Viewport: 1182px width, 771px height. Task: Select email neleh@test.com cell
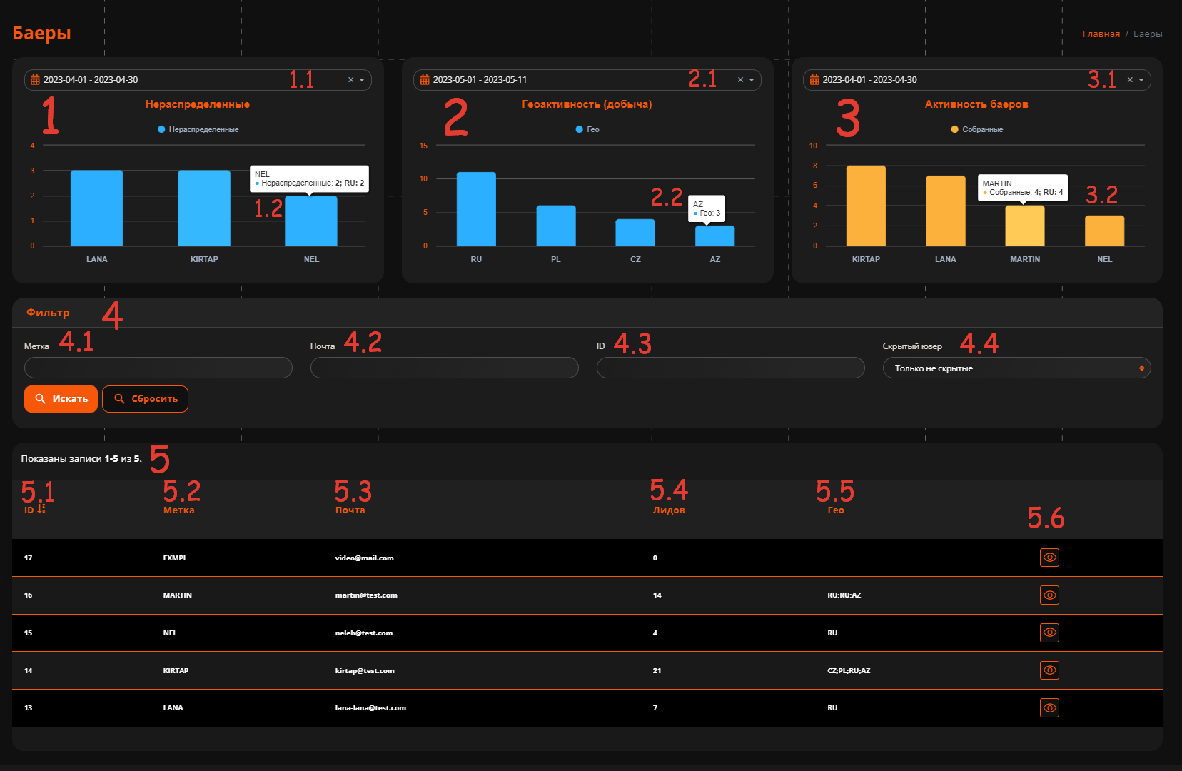pyautogui.click(x=364, y=633)
